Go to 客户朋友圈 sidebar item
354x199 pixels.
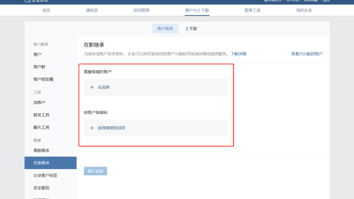point(43,79)
